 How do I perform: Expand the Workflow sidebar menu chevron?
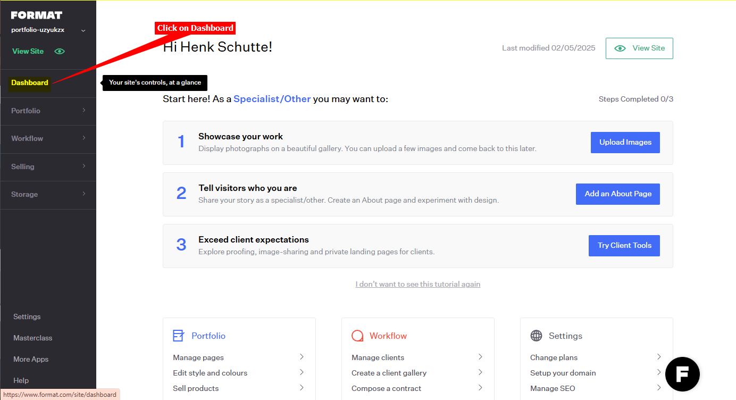84,138
